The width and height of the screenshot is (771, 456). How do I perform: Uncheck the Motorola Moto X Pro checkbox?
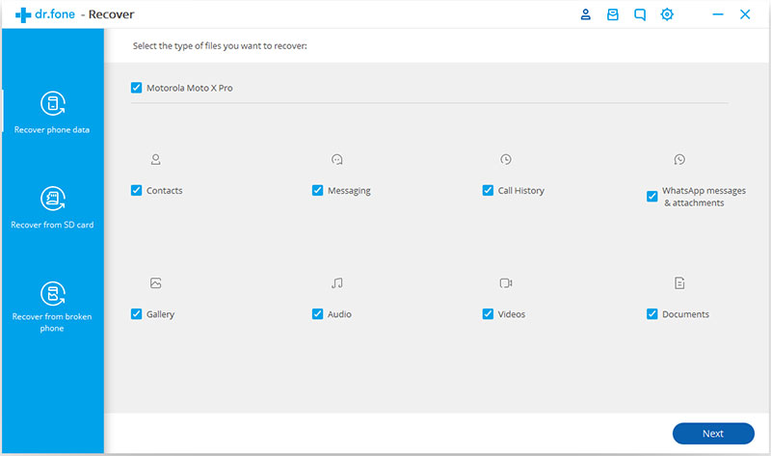click(136, 88)
